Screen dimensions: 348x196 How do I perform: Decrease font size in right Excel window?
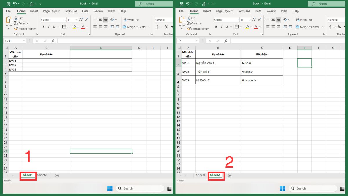pyautogui.click(x=259, y=20)
